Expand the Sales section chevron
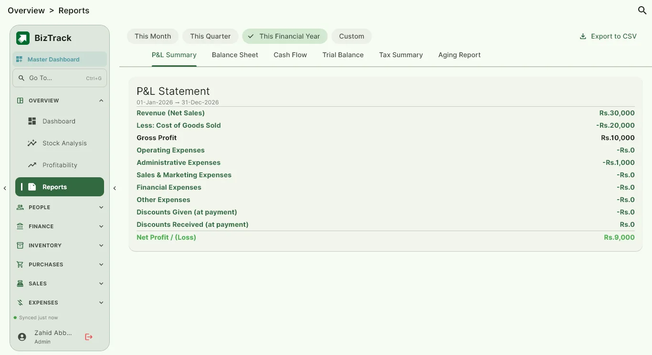The image size is (652, 355). (x=101, y=284)
